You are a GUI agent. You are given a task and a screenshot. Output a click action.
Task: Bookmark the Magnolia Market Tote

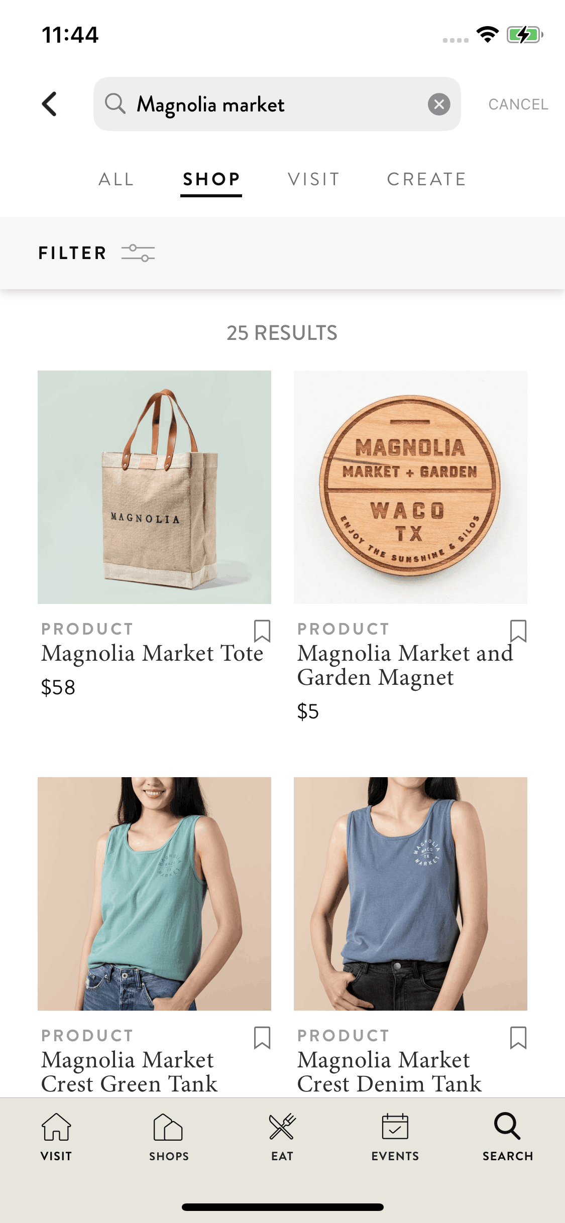click(x=262, y=631)
